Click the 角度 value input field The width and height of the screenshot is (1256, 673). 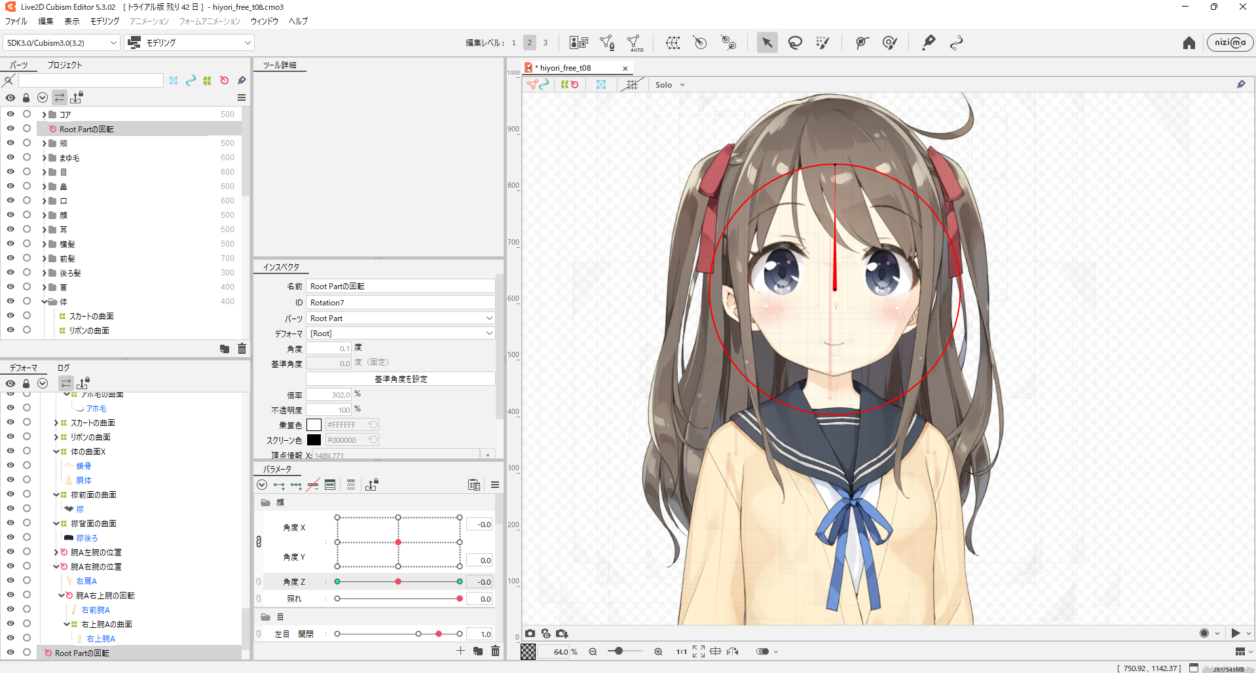pyautogui.click(x=329, y=349)
